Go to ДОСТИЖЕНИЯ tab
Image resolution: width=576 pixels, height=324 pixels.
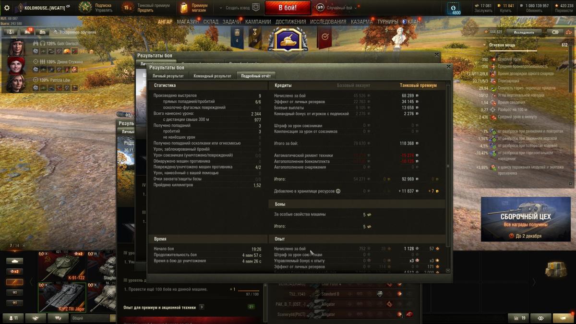291,22
